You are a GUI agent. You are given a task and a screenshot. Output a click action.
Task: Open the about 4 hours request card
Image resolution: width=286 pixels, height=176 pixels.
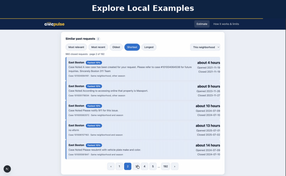coord(143,69)
